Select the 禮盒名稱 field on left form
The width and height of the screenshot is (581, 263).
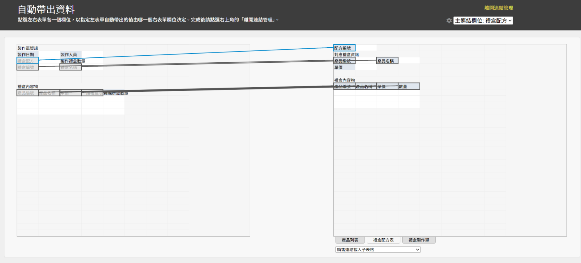coord(70,68)
